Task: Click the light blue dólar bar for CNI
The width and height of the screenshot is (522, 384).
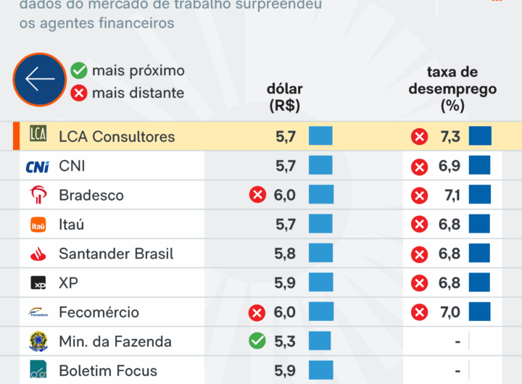Action: (x=320, y=166)
